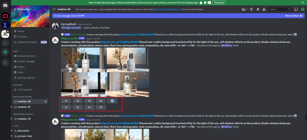Click the #image-prompts channel mention
307x140 pixels.
[x=71, y=28]
